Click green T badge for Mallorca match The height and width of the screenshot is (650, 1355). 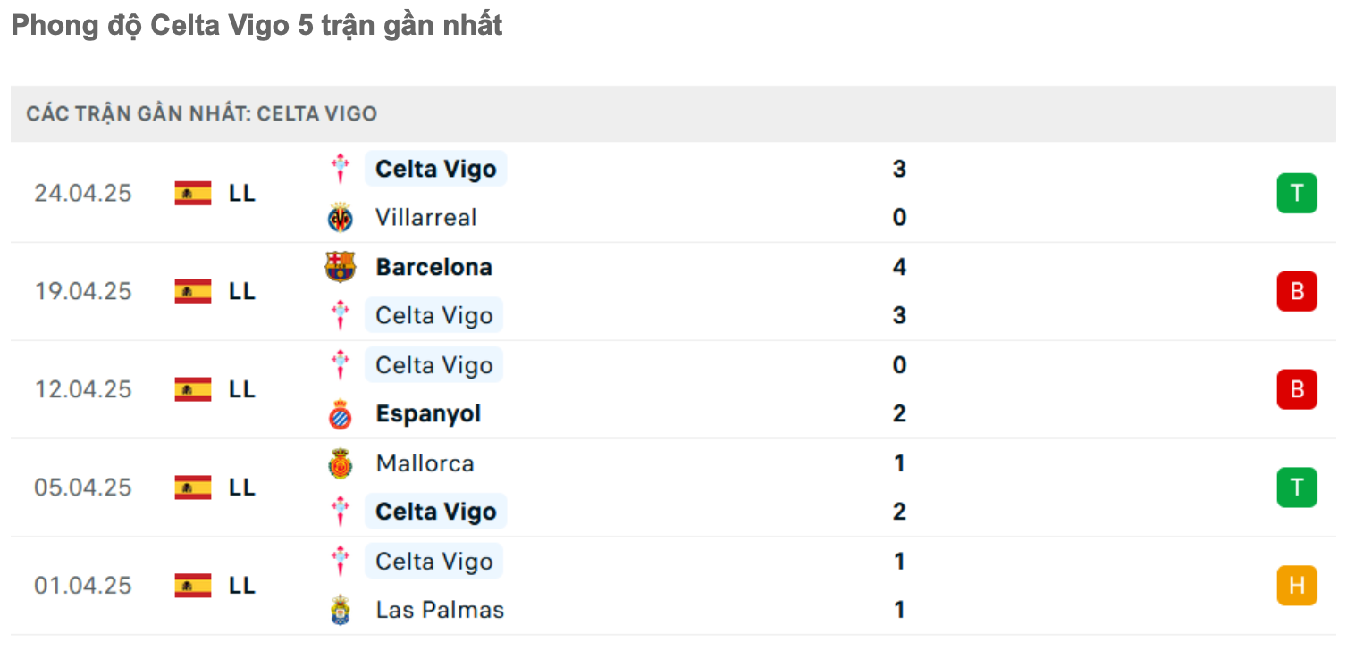(x=1297, y=487)
